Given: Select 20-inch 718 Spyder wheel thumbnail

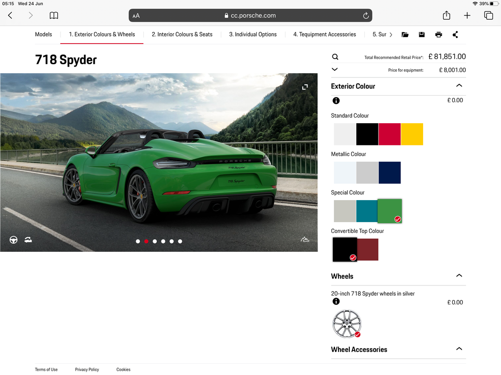Looking at the screenshot, I should 347,323.
